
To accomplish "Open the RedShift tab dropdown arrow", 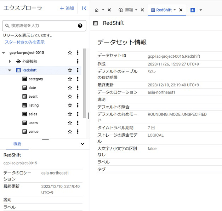I will click(x=175, y=10).
